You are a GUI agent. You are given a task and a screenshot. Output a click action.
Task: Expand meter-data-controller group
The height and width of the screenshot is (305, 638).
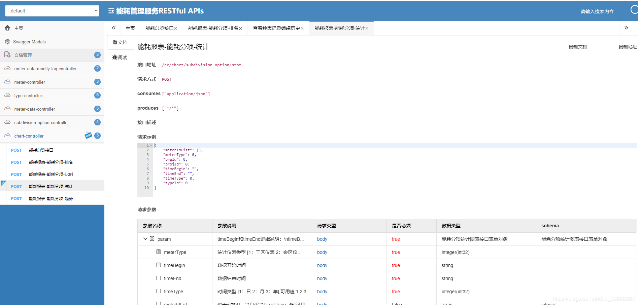pos(52,109)
